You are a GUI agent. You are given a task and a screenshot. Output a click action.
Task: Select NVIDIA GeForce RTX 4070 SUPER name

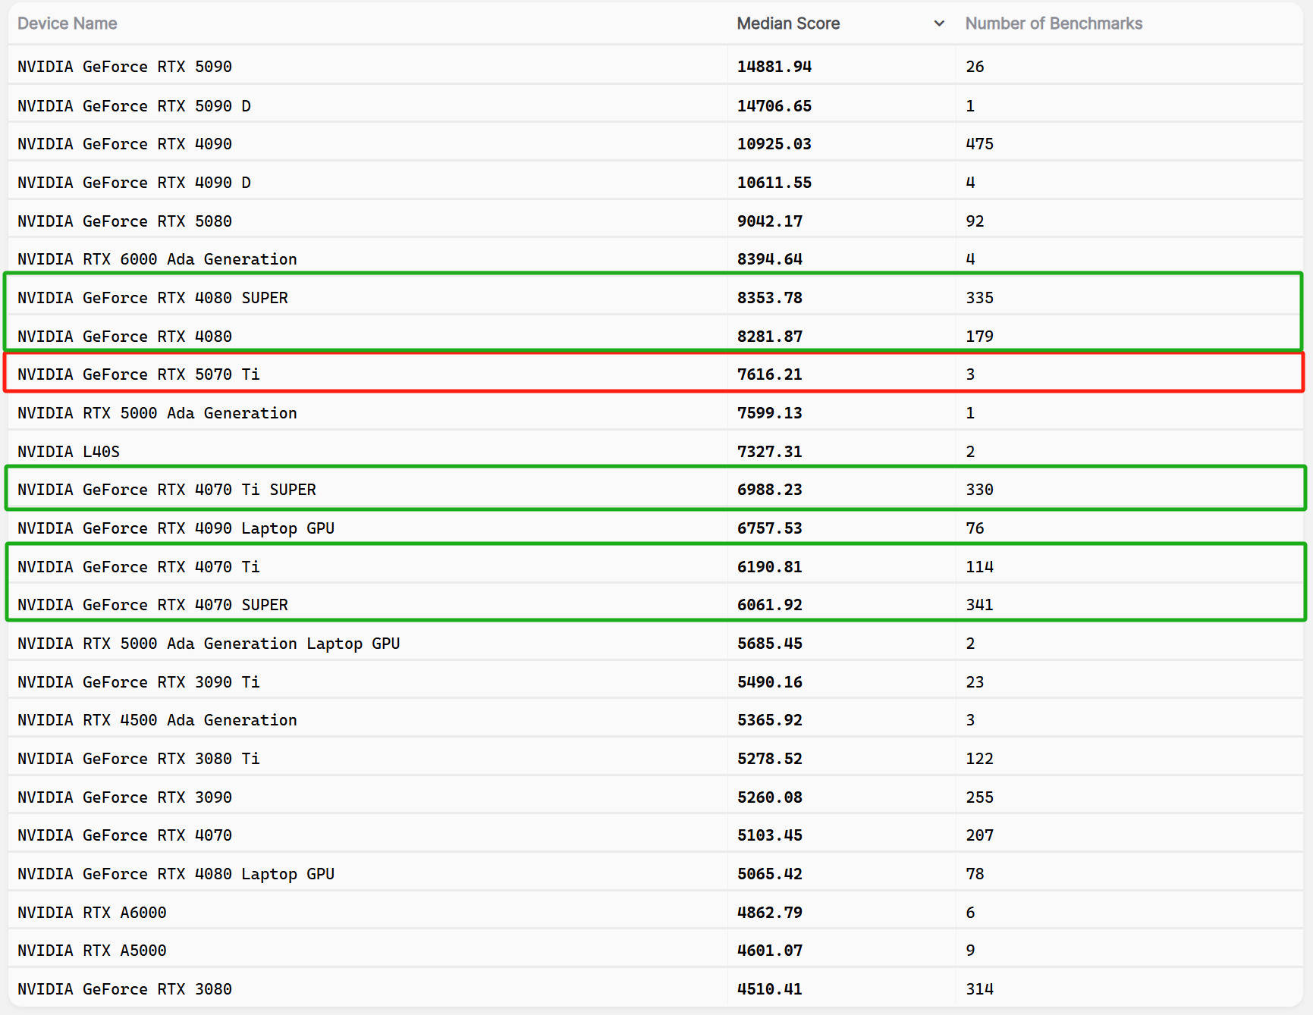click(152, 605)
